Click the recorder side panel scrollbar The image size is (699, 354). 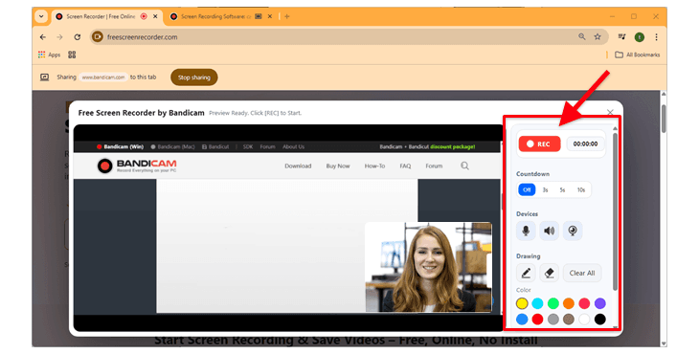tap(615, 211)
